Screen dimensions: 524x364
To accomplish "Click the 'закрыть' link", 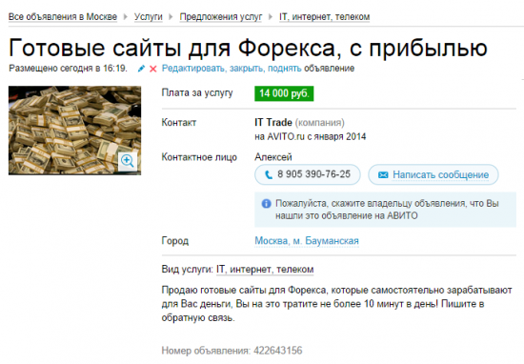I will click(248, 69).
